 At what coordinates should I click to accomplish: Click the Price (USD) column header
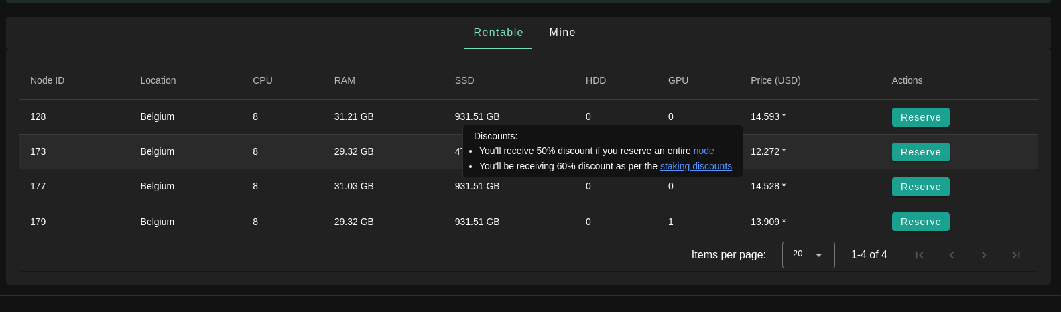[775, 80]
